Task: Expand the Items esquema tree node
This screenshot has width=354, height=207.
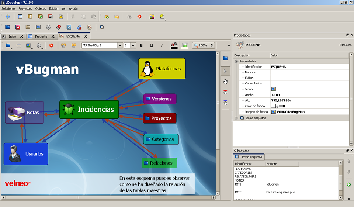Action: pyautogui.click(x=236, y=118)
